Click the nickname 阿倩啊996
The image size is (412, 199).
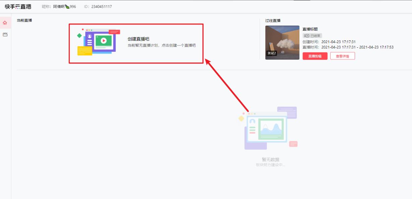pyautogui.click(x=65, y=7)
